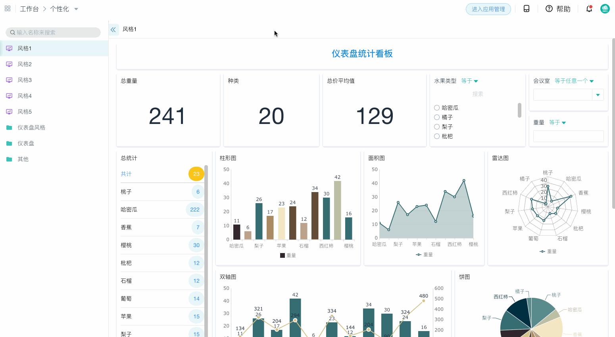Open the 等于 dropdown next to 水果类型
Viewport: 615px width, 337px height.
point(469,81)
